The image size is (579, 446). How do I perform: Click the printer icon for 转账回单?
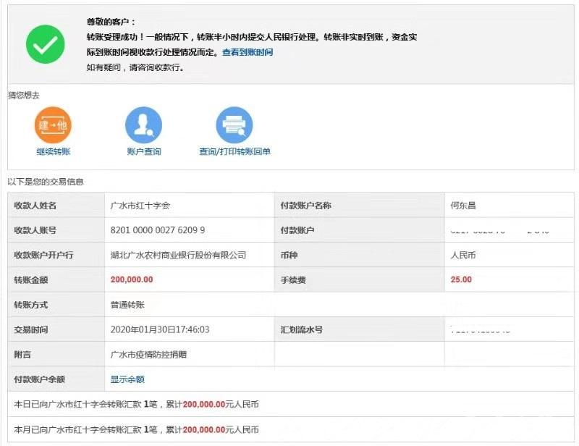coord(234,125)
